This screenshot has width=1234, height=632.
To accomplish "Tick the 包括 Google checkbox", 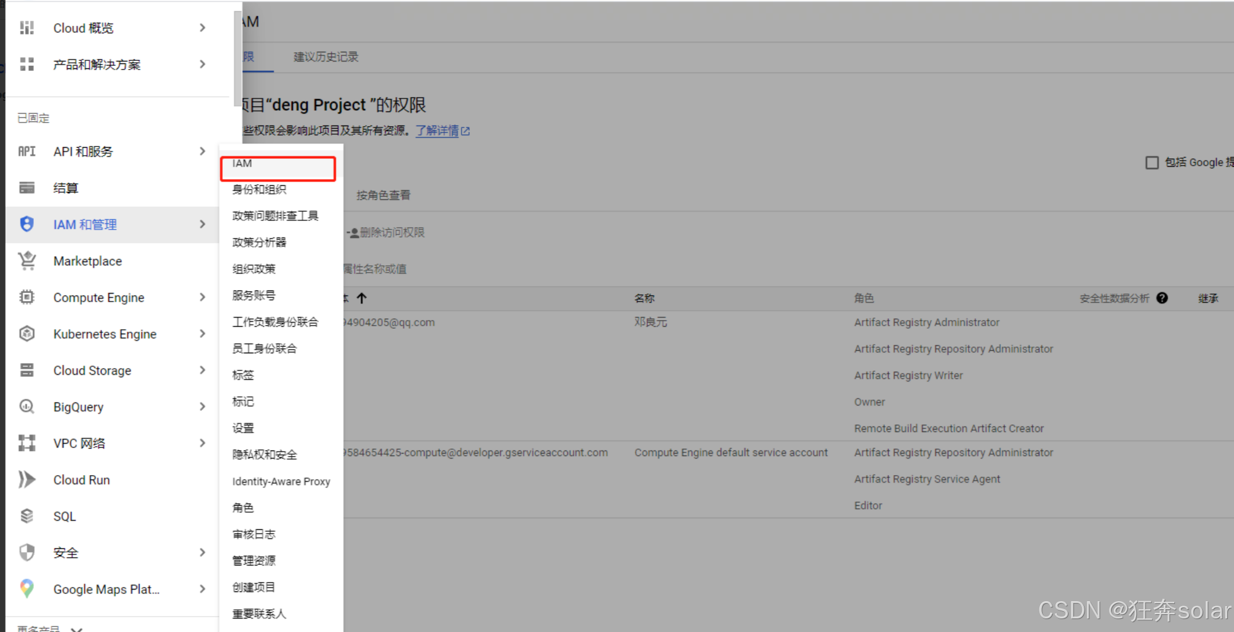I will click(x=1152, y=162).
